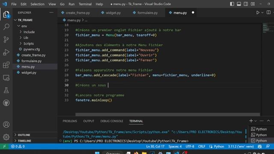The image size is (274, 154).
Task: Open errors and warnings status item
Action: click(18, 146)
